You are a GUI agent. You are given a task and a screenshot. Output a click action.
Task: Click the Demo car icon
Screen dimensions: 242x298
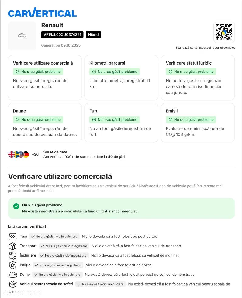click(12, 275)
